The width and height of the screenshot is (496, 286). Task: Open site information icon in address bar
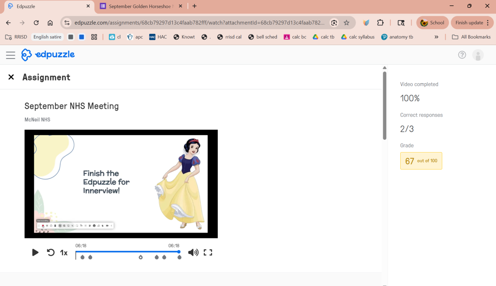click(x=67, y=23)
